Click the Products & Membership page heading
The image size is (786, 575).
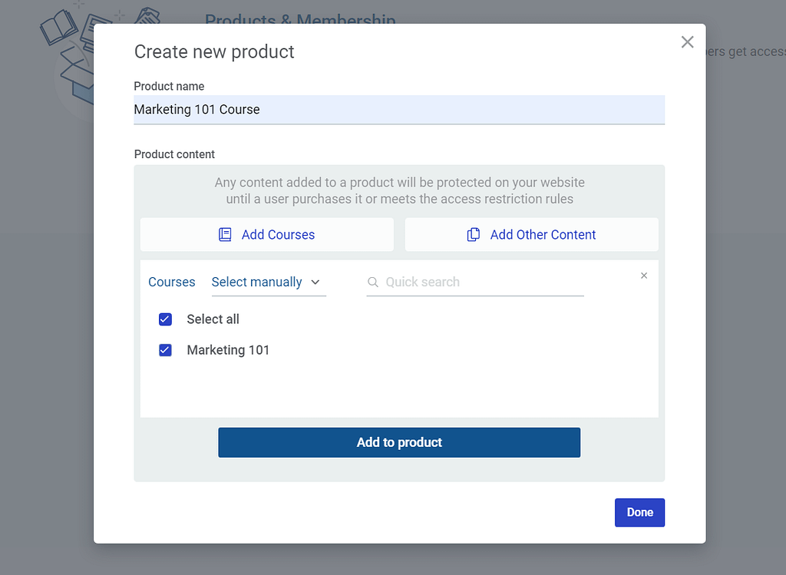(x=300, y=18)
